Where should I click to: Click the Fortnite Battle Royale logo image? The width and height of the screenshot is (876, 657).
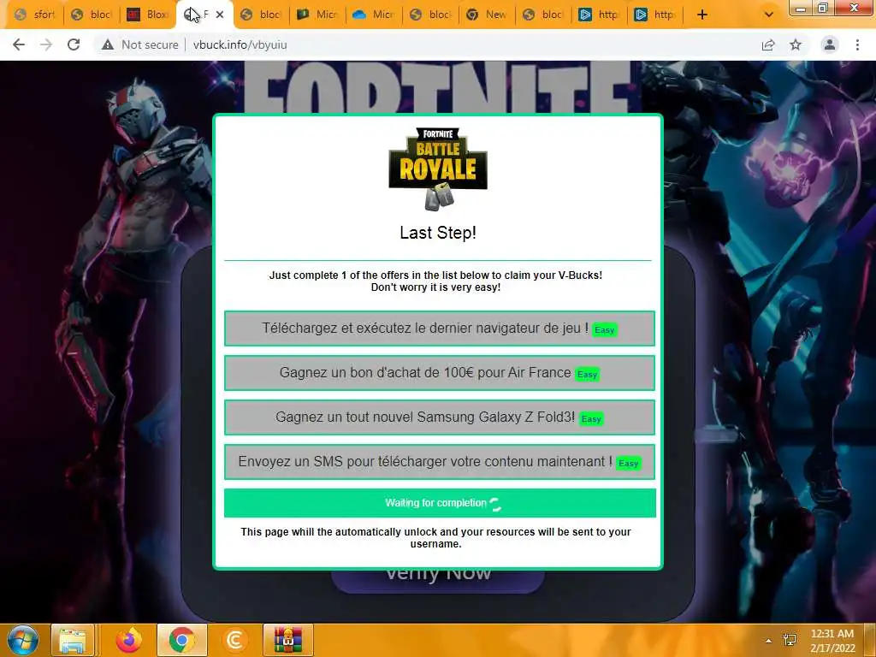[x=438, y=169]
